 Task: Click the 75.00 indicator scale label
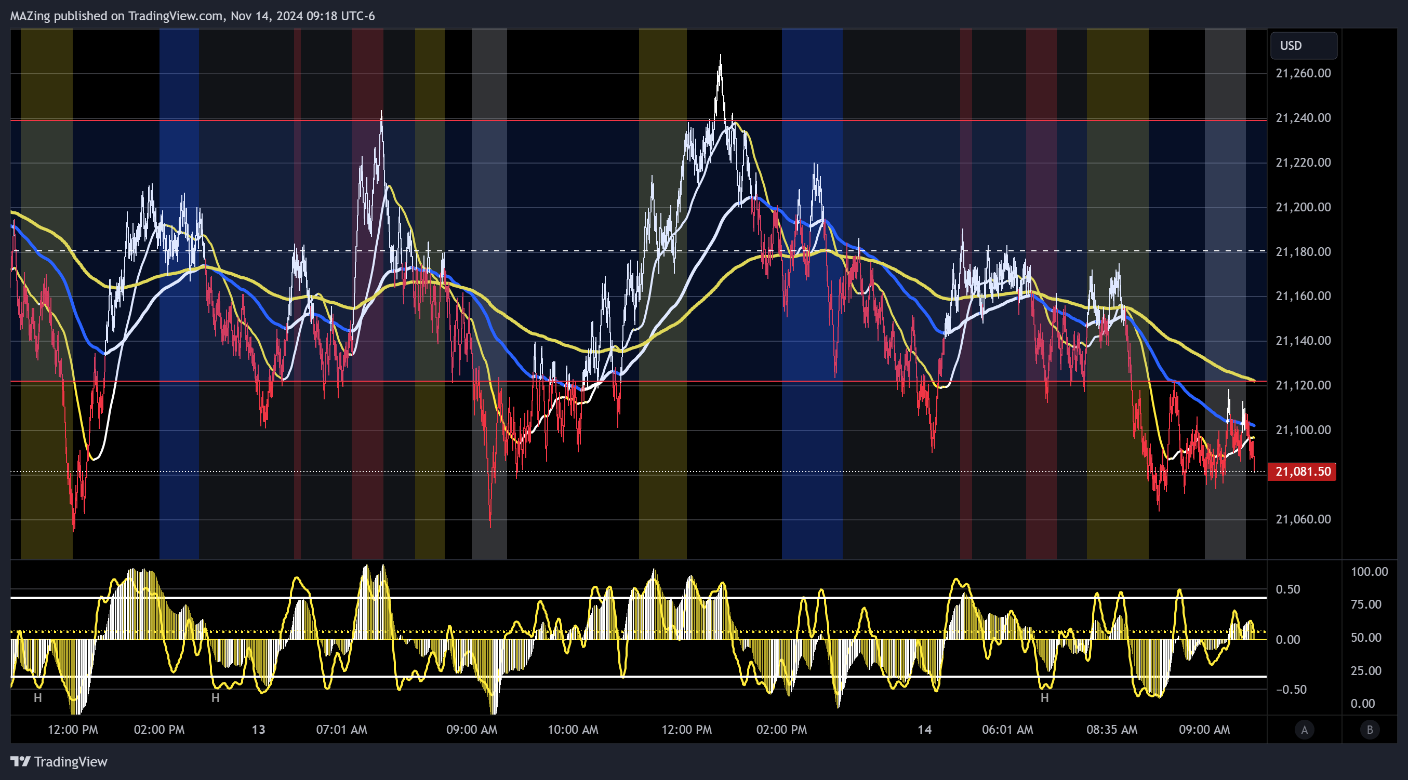click(1366, 604)
